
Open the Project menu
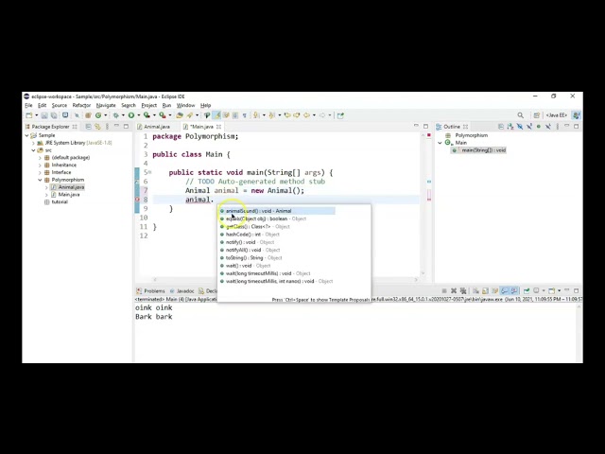click(149, 105)
